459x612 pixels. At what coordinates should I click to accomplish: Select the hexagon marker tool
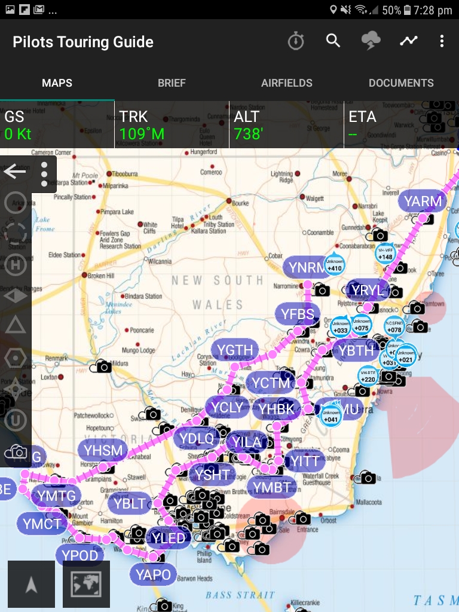[16, 358]
